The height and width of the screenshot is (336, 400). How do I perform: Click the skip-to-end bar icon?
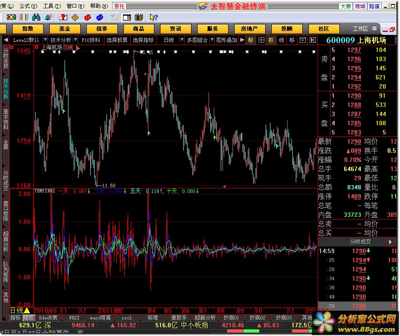coord(313,40)
